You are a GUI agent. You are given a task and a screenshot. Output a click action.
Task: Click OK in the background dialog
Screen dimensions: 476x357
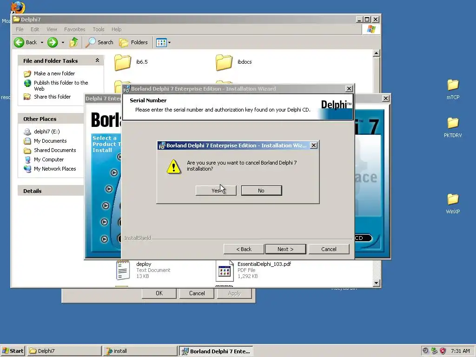(x=159, y=293)
